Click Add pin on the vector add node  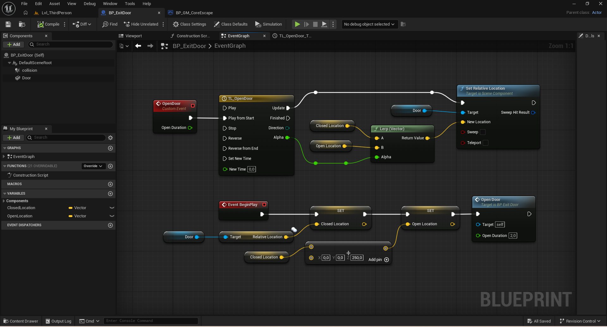(x=379, y=260)
